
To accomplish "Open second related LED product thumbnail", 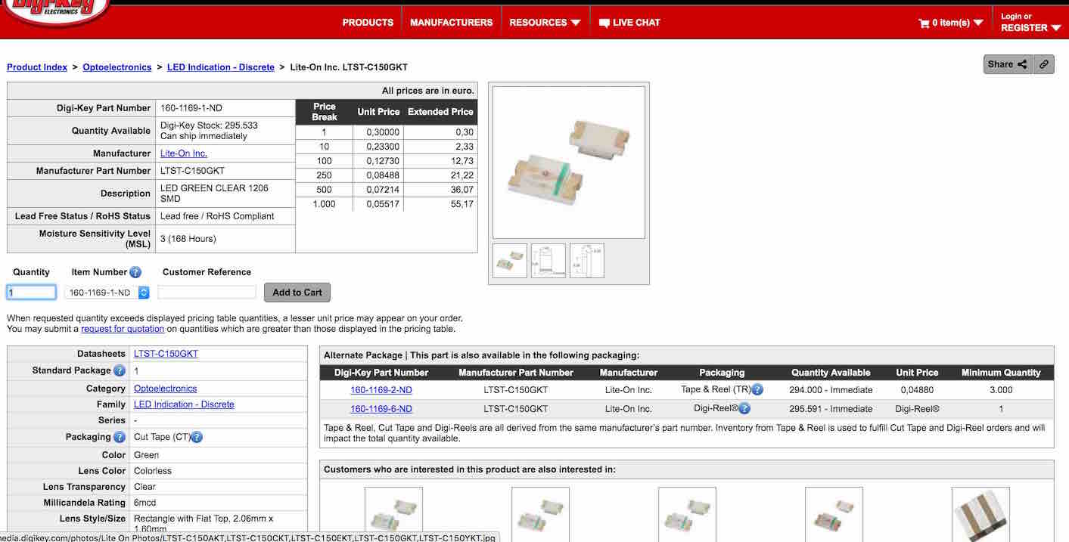I will coord(540,514).
